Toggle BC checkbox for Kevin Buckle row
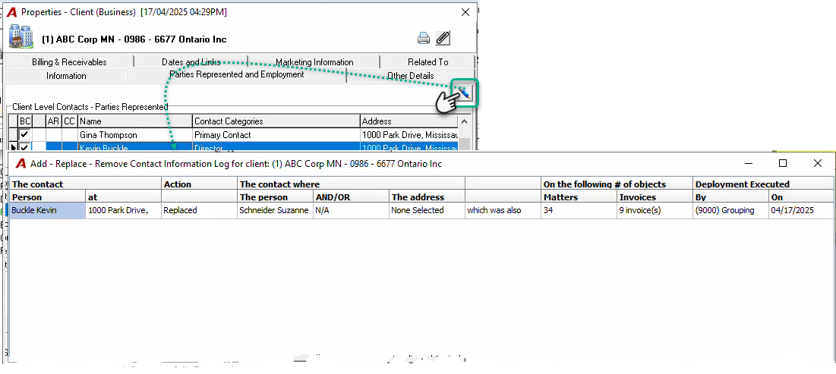This screenshot has height=374, width=836. [24, 146]
